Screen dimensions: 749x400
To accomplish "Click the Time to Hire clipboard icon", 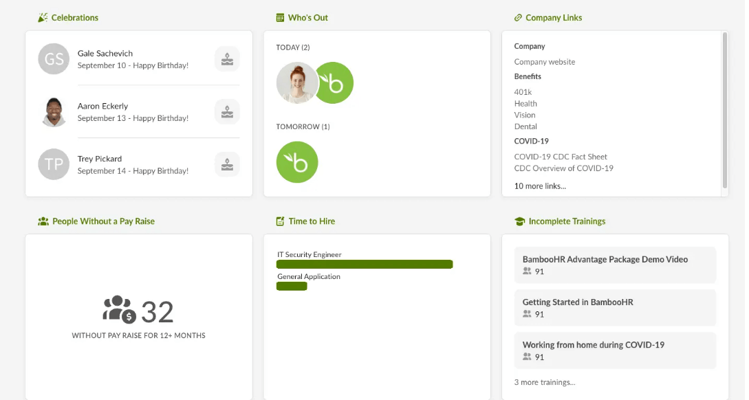I will 280,221.
